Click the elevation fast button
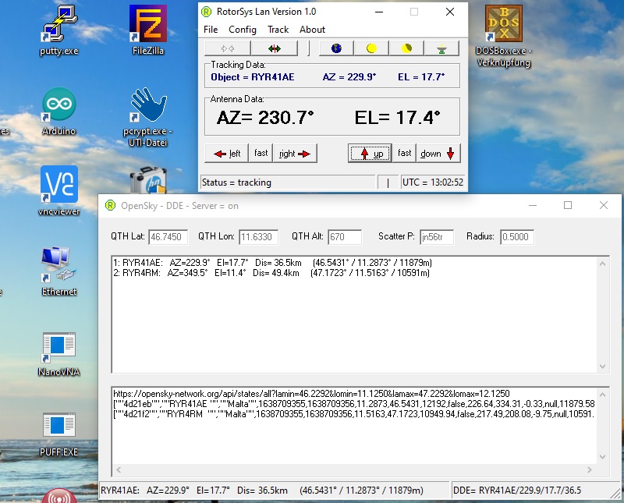 (404, 153)
